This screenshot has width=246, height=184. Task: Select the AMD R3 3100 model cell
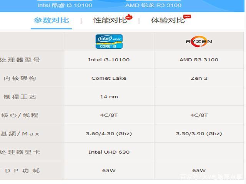[199, 60]
